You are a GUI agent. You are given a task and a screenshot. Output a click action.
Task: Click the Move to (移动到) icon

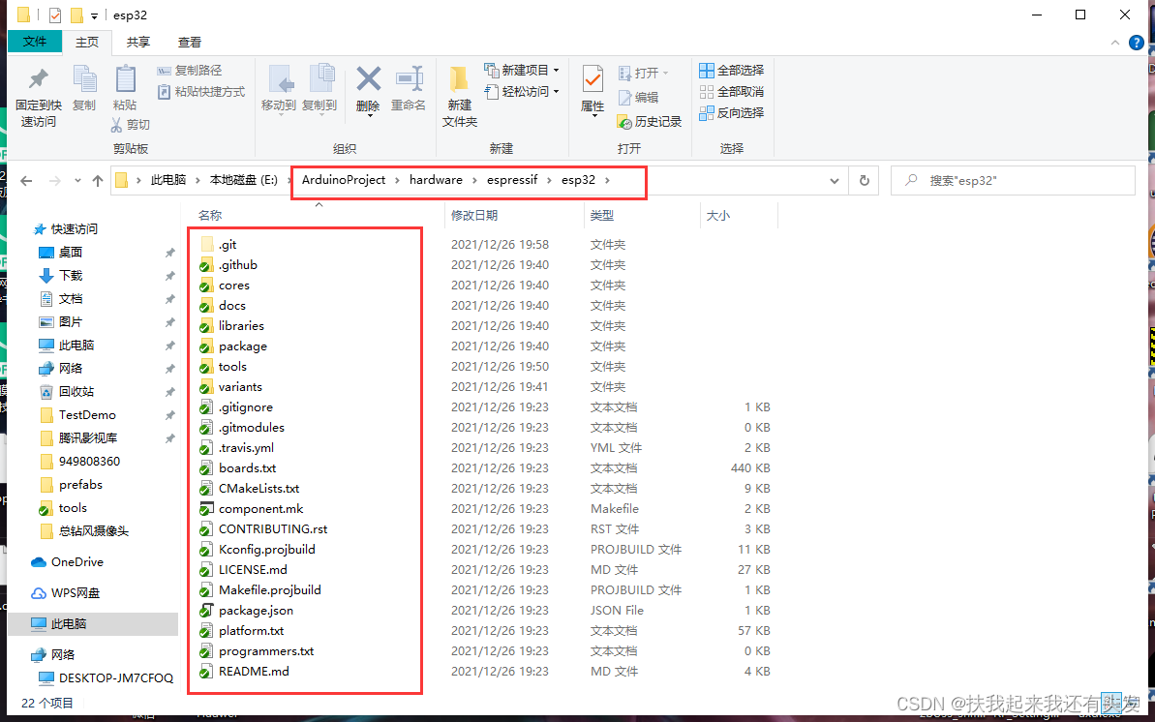[281, 79]
